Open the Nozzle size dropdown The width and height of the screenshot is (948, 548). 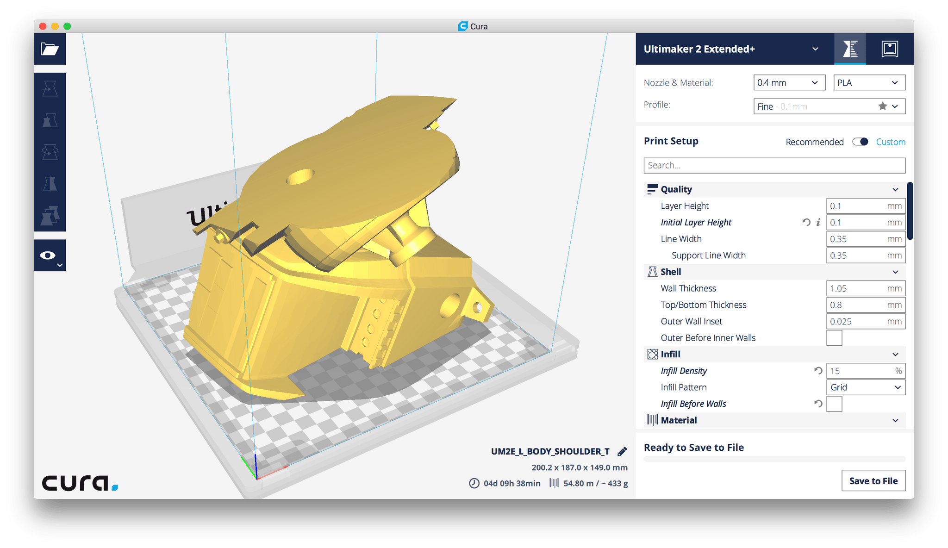[x=789, y=82]
